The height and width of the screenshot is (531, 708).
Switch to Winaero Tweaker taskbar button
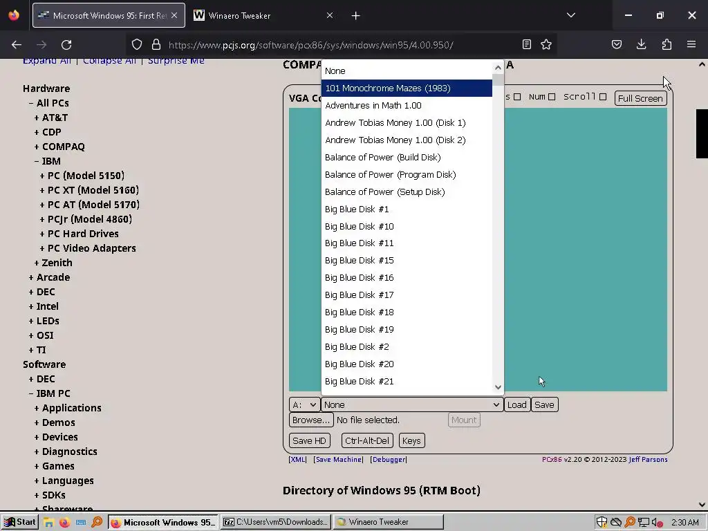(389, 522)
